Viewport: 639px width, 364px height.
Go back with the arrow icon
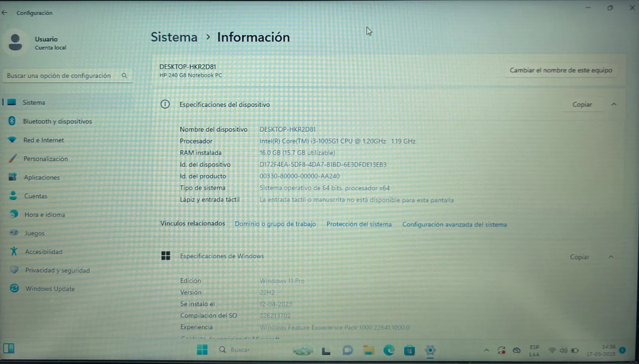[x=5, y=13]
